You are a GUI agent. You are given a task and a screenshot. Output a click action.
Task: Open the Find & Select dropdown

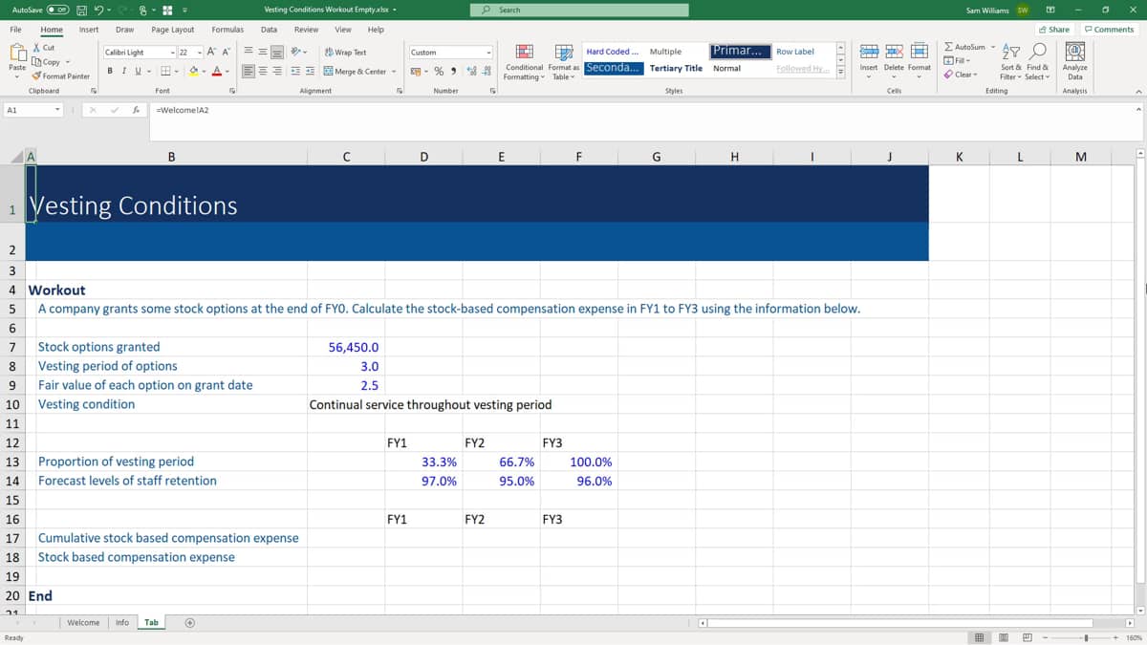pos(1037,60)
